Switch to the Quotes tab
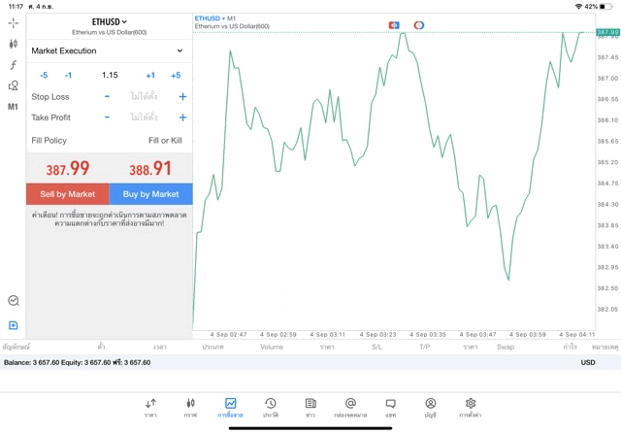This screenshot has width=621, height=434. click(150, 407)
